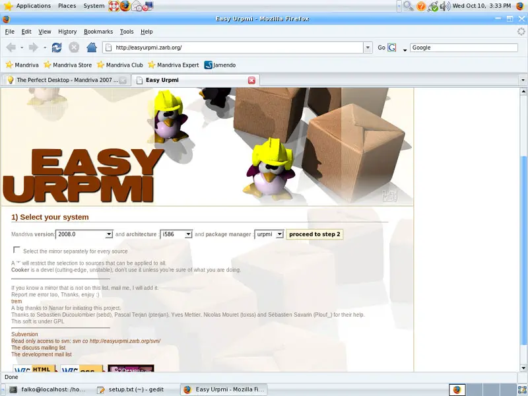Image resolution: width=528 pixels, height=396 pixels.
Task: Click the Stop loading button
Action: tap(74, 48)
